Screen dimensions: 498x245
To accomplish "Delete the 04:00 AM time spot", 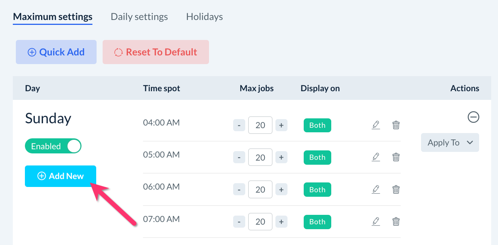I will [396, 125].
